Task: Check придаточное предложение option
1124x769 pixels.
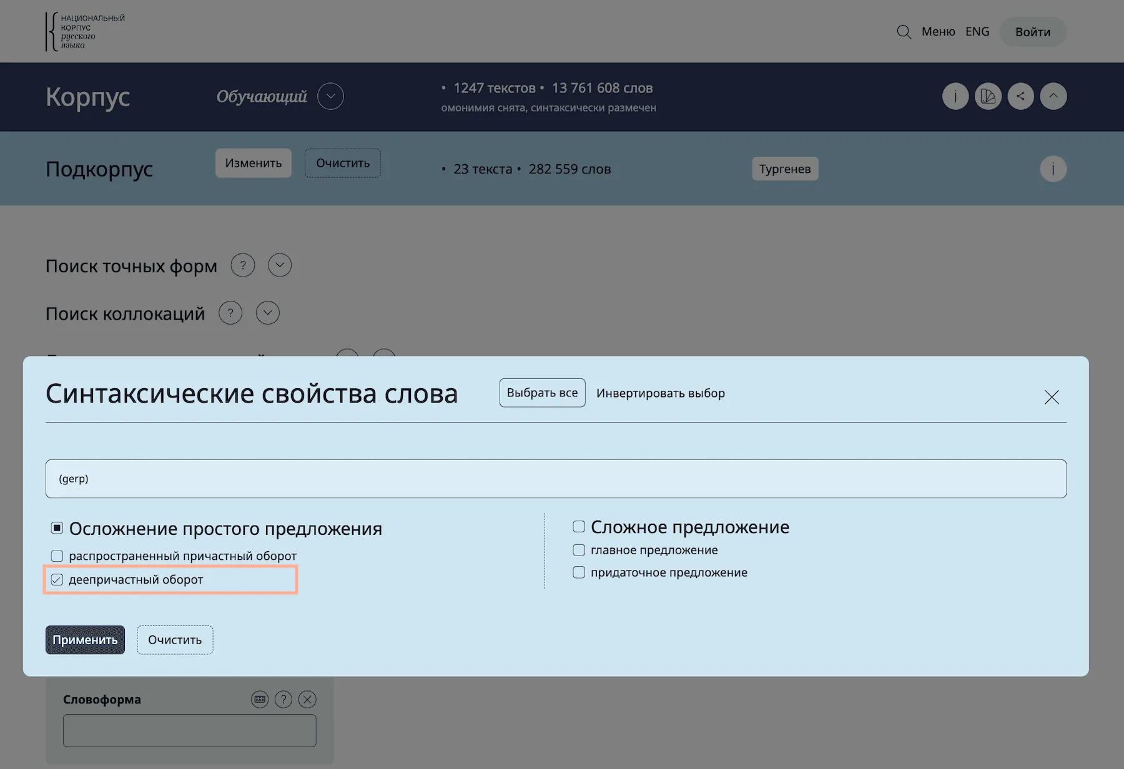Action: 579,572
